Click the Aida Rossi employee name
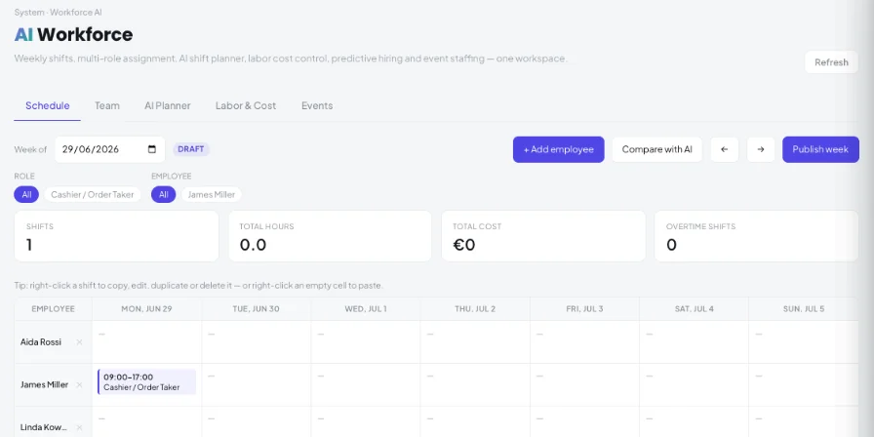 coord(41,342)
